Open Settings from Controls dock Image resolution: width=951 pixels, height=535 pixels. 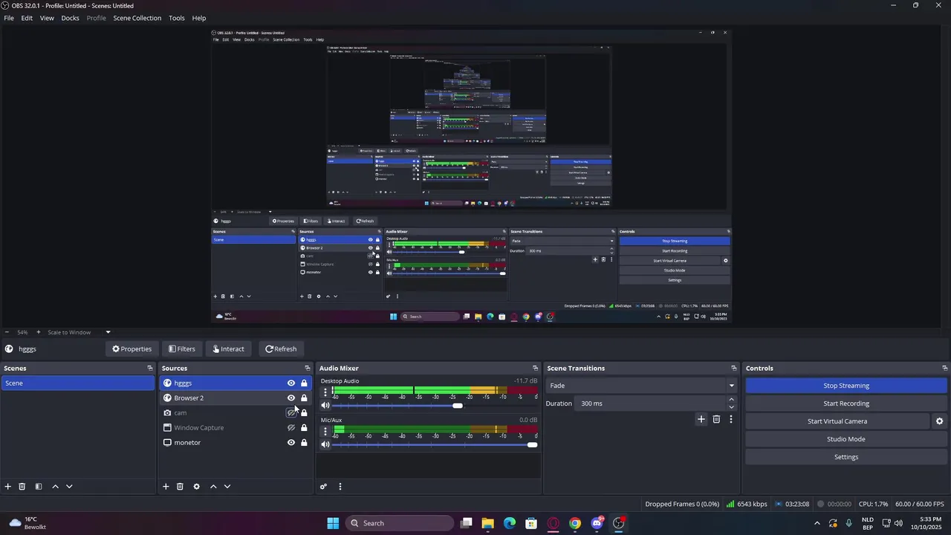point(846,457)
